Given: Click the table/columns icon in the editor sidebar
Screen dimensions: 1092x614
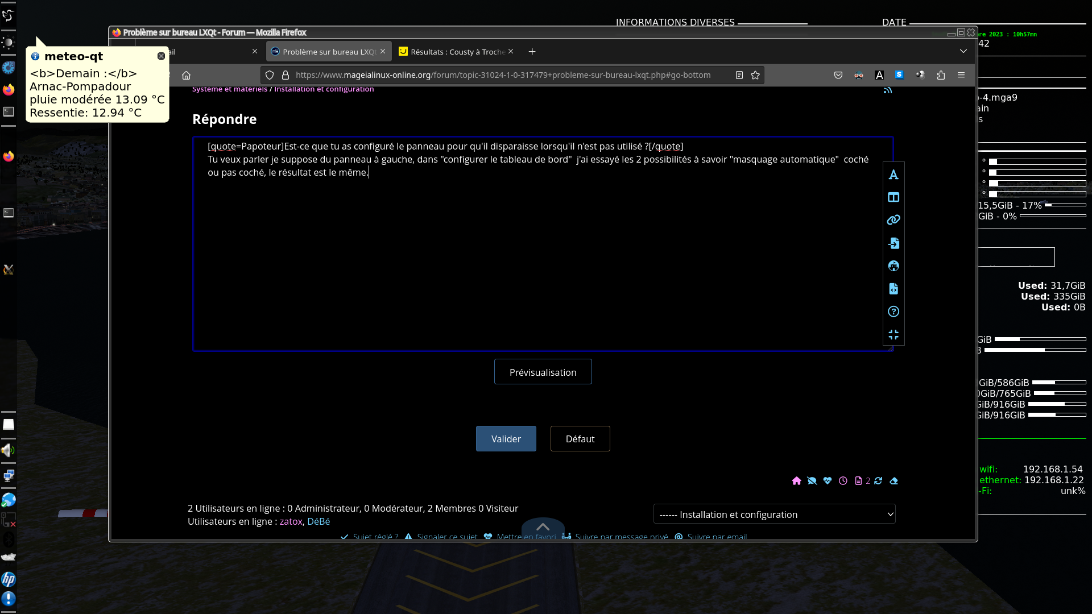Looking at the screenshot, I should coord(894,197).
